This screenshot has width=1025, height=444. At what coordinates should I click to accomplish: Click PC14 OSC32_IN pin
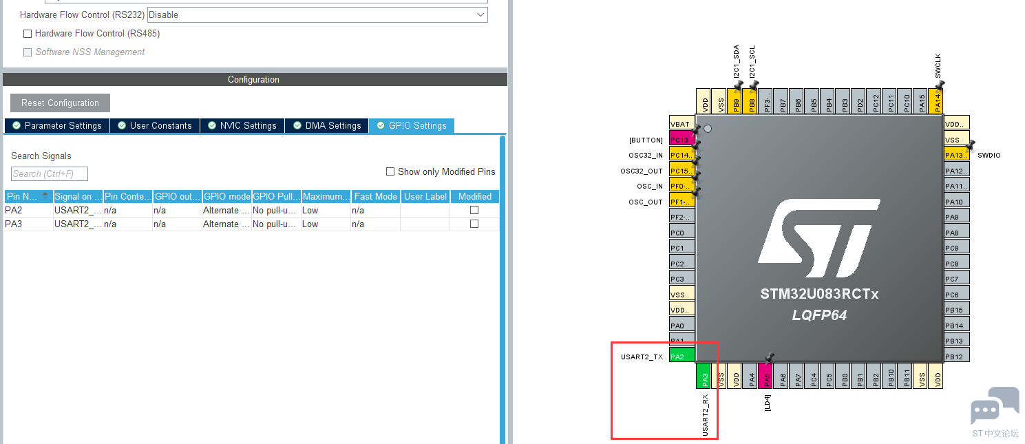tap(681, 155)
